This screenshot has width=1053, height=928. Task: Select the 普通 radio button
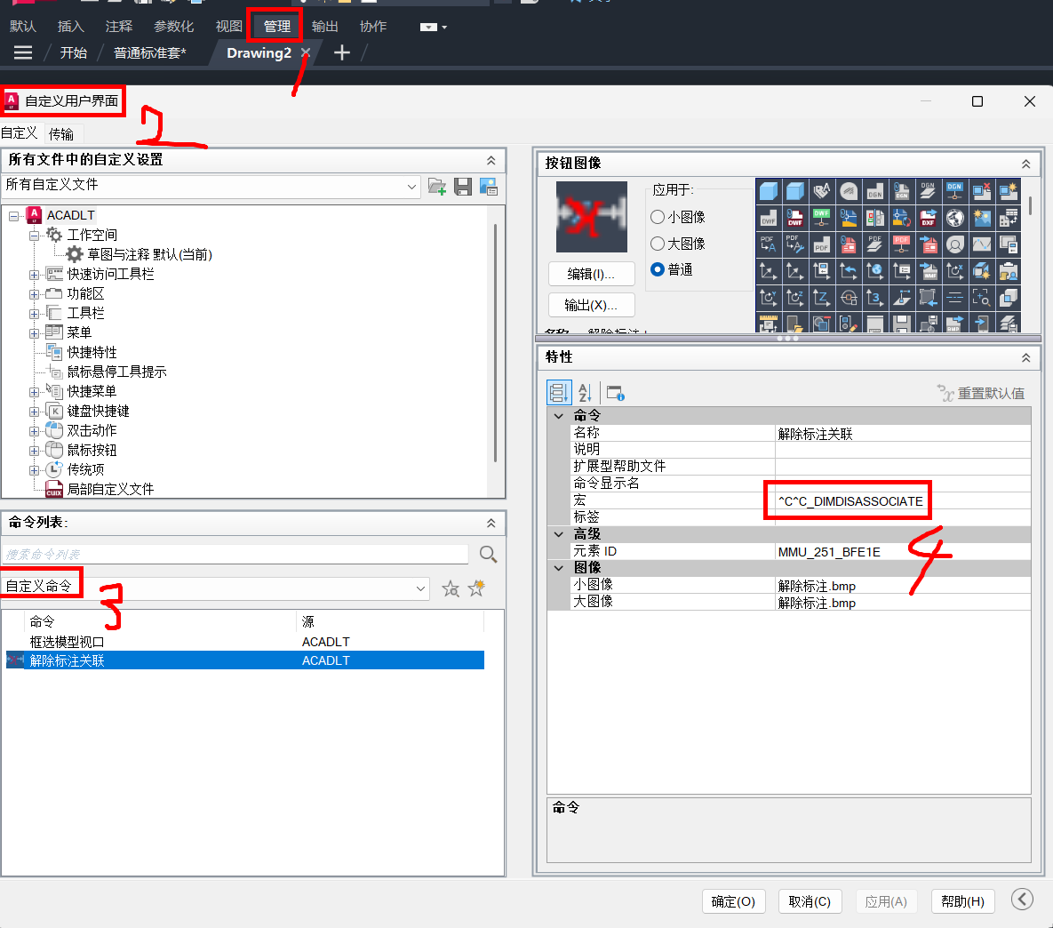coord(658,269)
